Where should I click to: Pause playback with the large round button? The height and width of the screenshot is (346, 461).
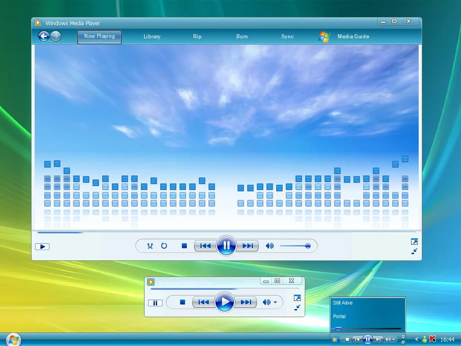coord(226,246)
